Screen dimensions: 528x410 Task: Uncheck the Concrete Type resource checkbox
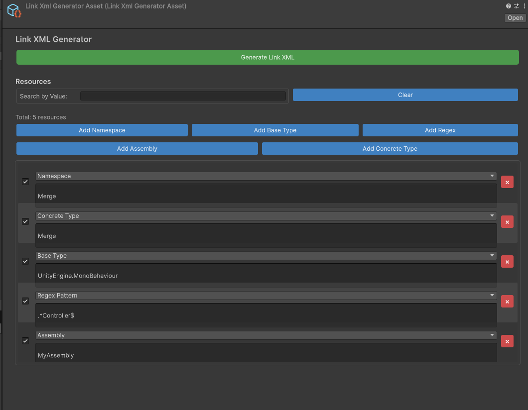tap(25, 221)
